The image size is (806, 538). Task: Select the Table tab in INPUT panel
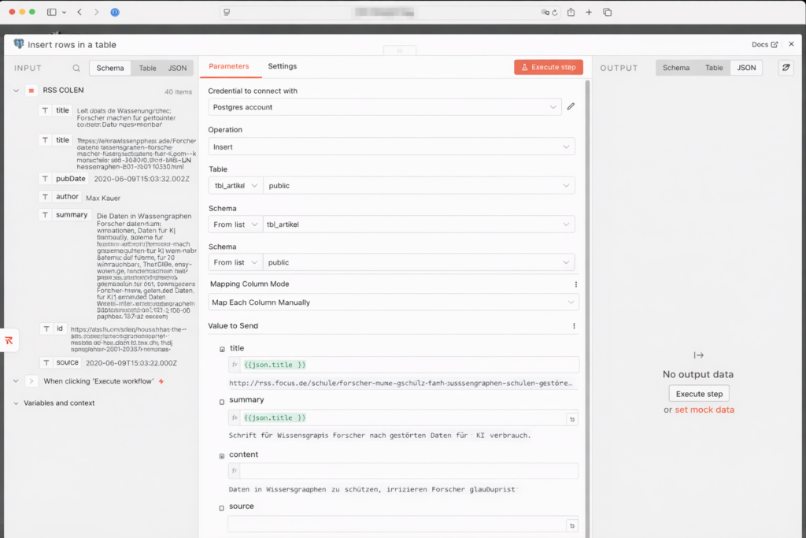click(147, 69)
